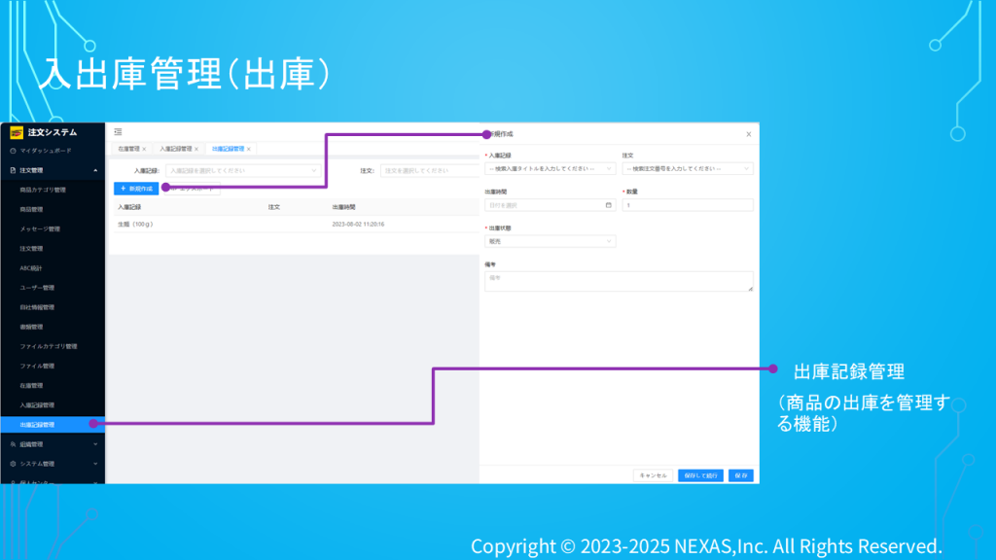Click the 出庫時間 date picker field

pyautogui.click(x=551, y=205)
